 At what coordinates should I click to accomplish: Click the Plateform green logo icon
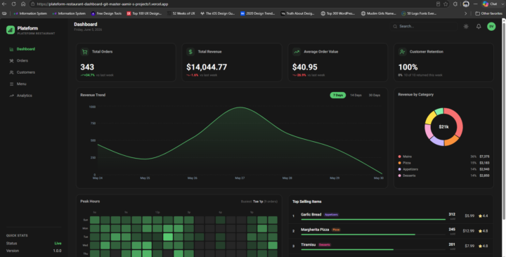(11, 30)
